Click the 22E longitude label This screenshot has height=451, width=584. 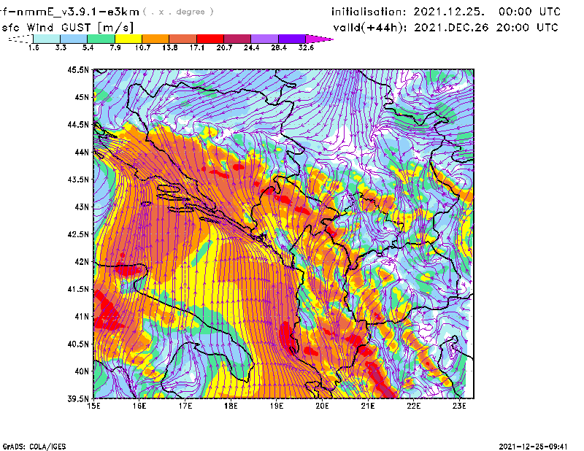(x=413, y=406)
